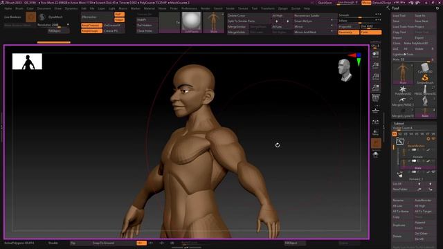The image size is (443, 249).
Task: Click the orange highlighted right shelf icon
Action: pyautogui.click(x=376, y=143)
